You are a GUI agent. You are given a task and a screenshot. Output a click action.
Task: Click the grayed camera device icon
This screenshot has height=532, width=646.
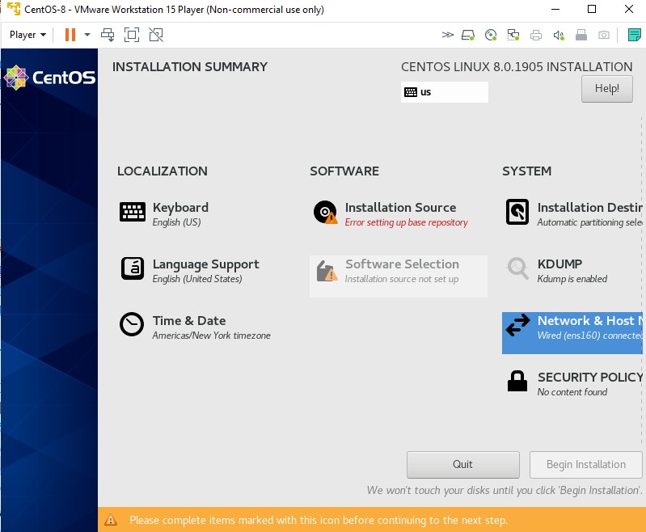pos(604,35)
